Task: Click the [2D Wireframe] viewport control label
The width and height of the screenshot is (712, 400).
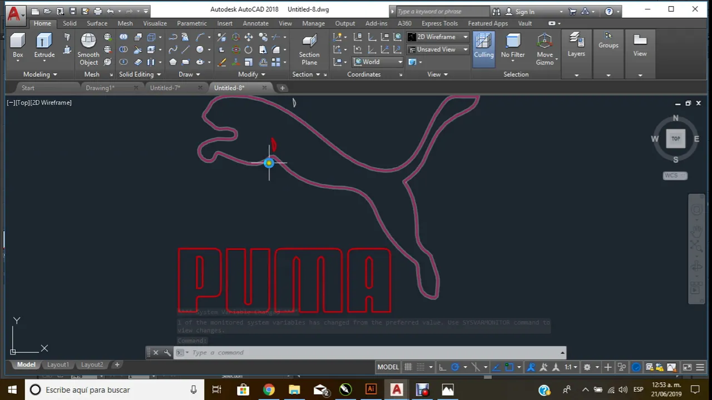Action: [x=51, y=103]
